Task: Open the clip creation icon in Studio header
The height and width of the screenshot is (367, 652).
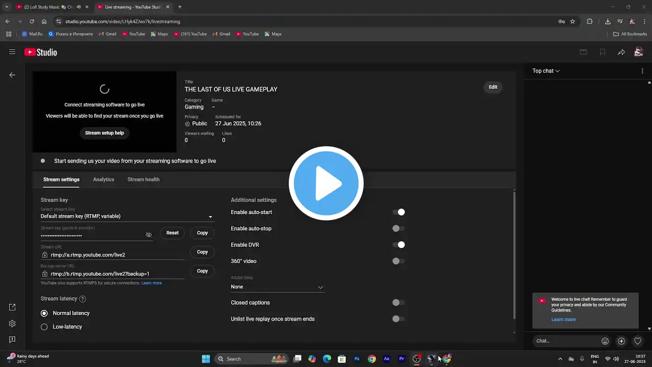Action: pyautogui.click(x=583, y=52)
